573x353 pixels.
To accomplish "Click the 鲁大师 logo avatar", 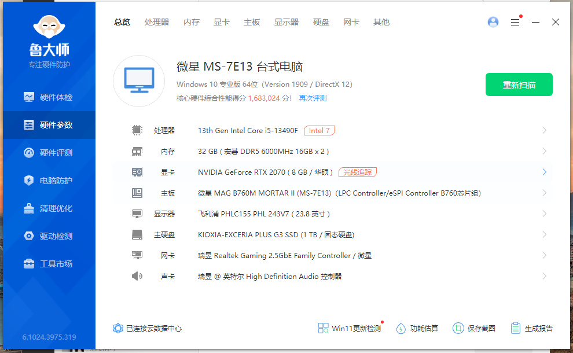I will coord(49,27).
